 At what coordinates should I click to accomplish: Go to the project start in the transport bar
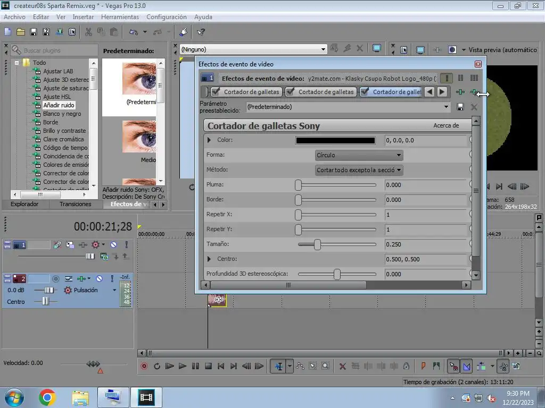pos(221,366)
